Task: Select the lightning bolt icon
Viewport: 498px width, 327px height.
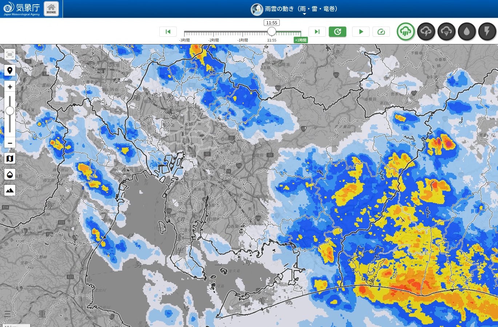Action: pos(487,32)
